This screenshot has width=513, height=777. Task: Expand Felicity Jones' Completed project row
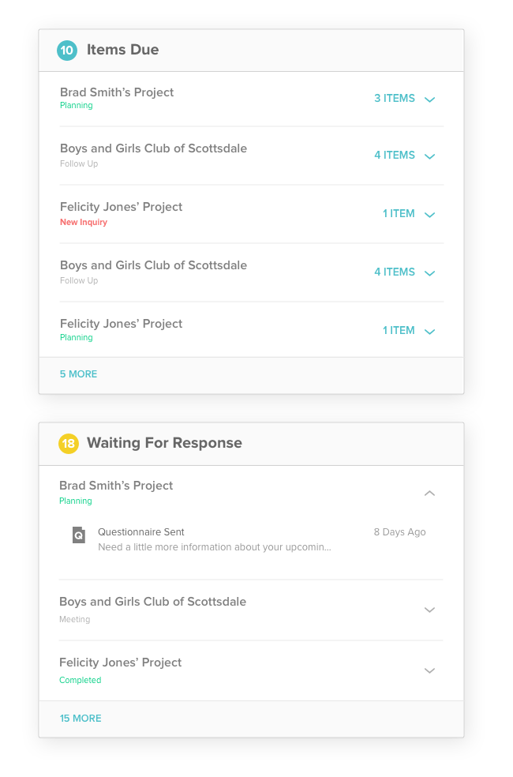point(430,670)
